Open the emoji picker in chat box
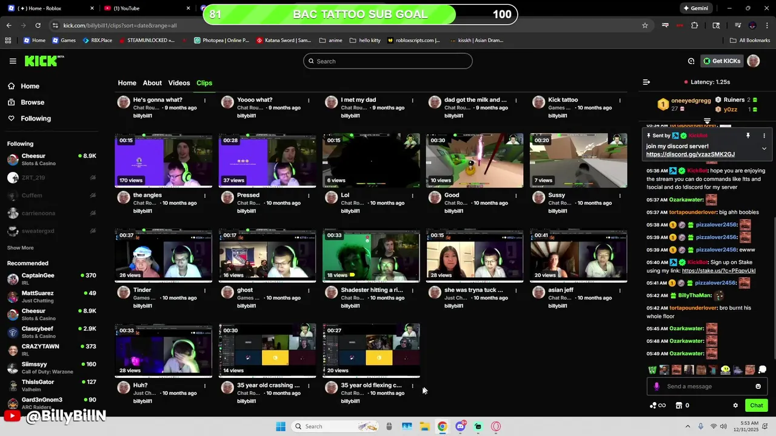This screenshot has width=776, height=436. click(758, 386)
